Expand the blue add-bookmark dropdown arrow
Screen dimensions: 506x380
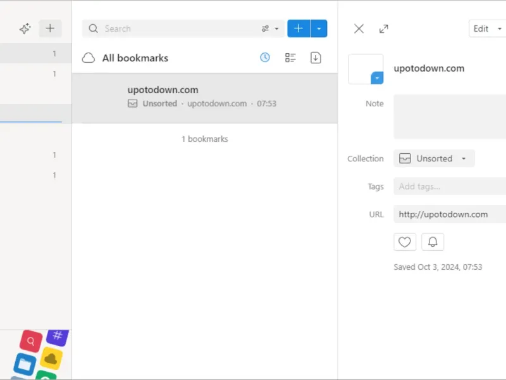[x=319, y=28]
